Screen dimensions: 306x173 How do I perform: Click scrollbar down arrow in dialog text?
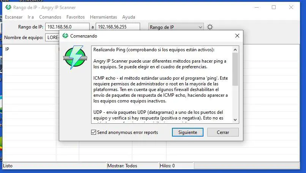pos(235,120)
